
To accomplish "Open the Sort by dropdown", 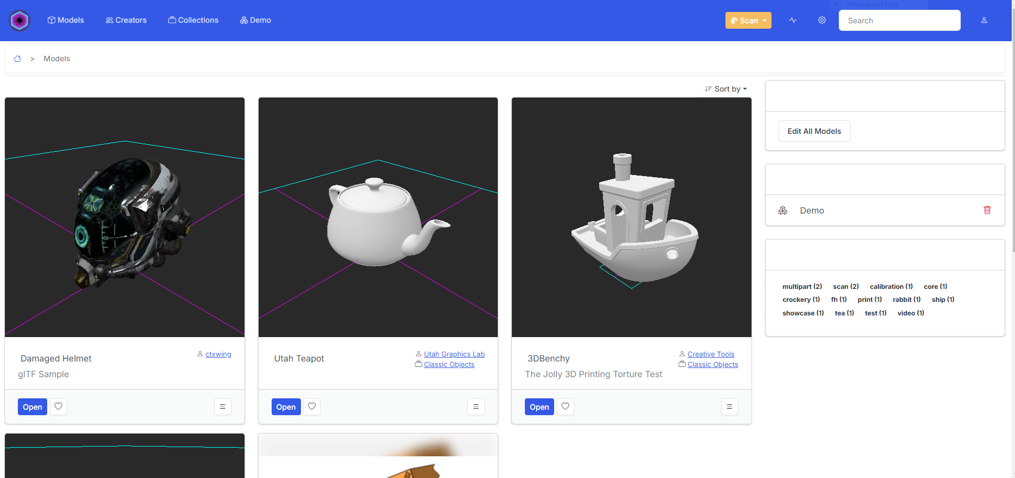I will click(726, 89).
